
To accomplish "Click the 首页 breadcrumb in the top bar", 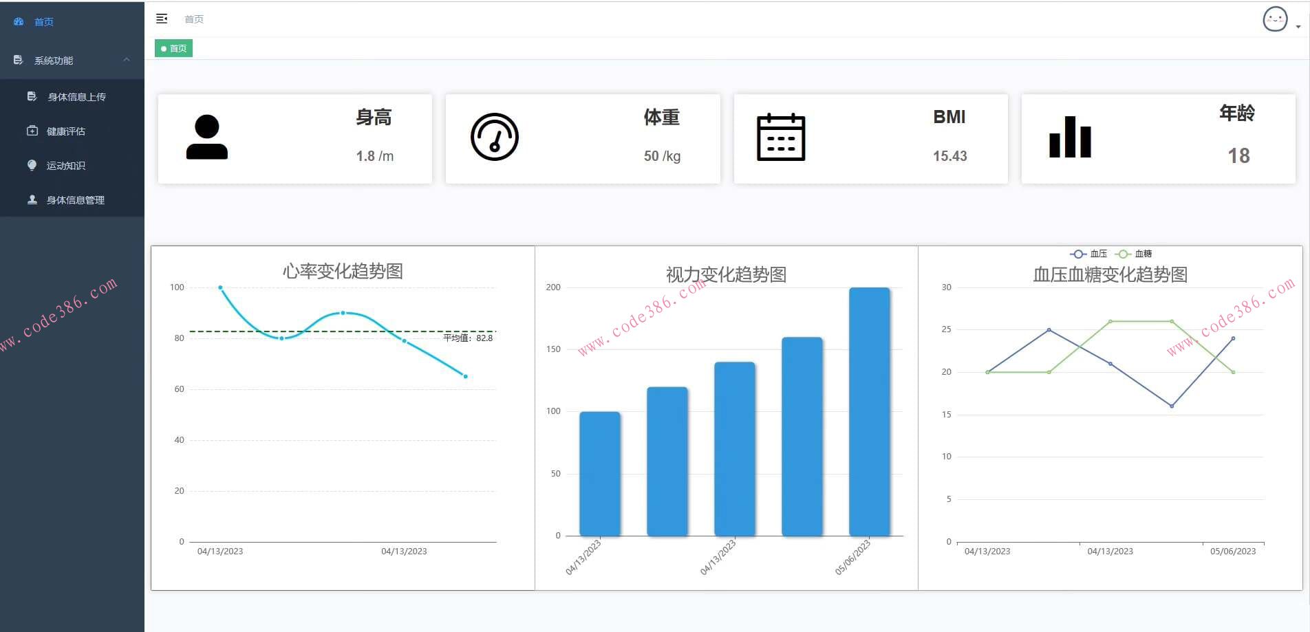I will pos(193,19).
